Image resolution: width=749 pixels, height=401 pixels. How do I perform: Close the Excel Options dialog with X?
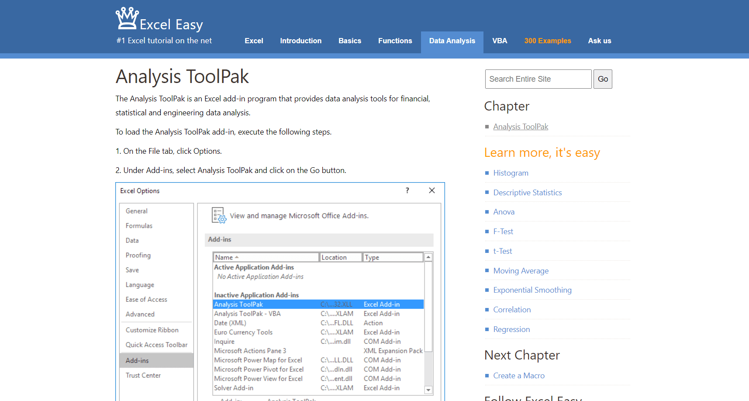pos(431,190)
